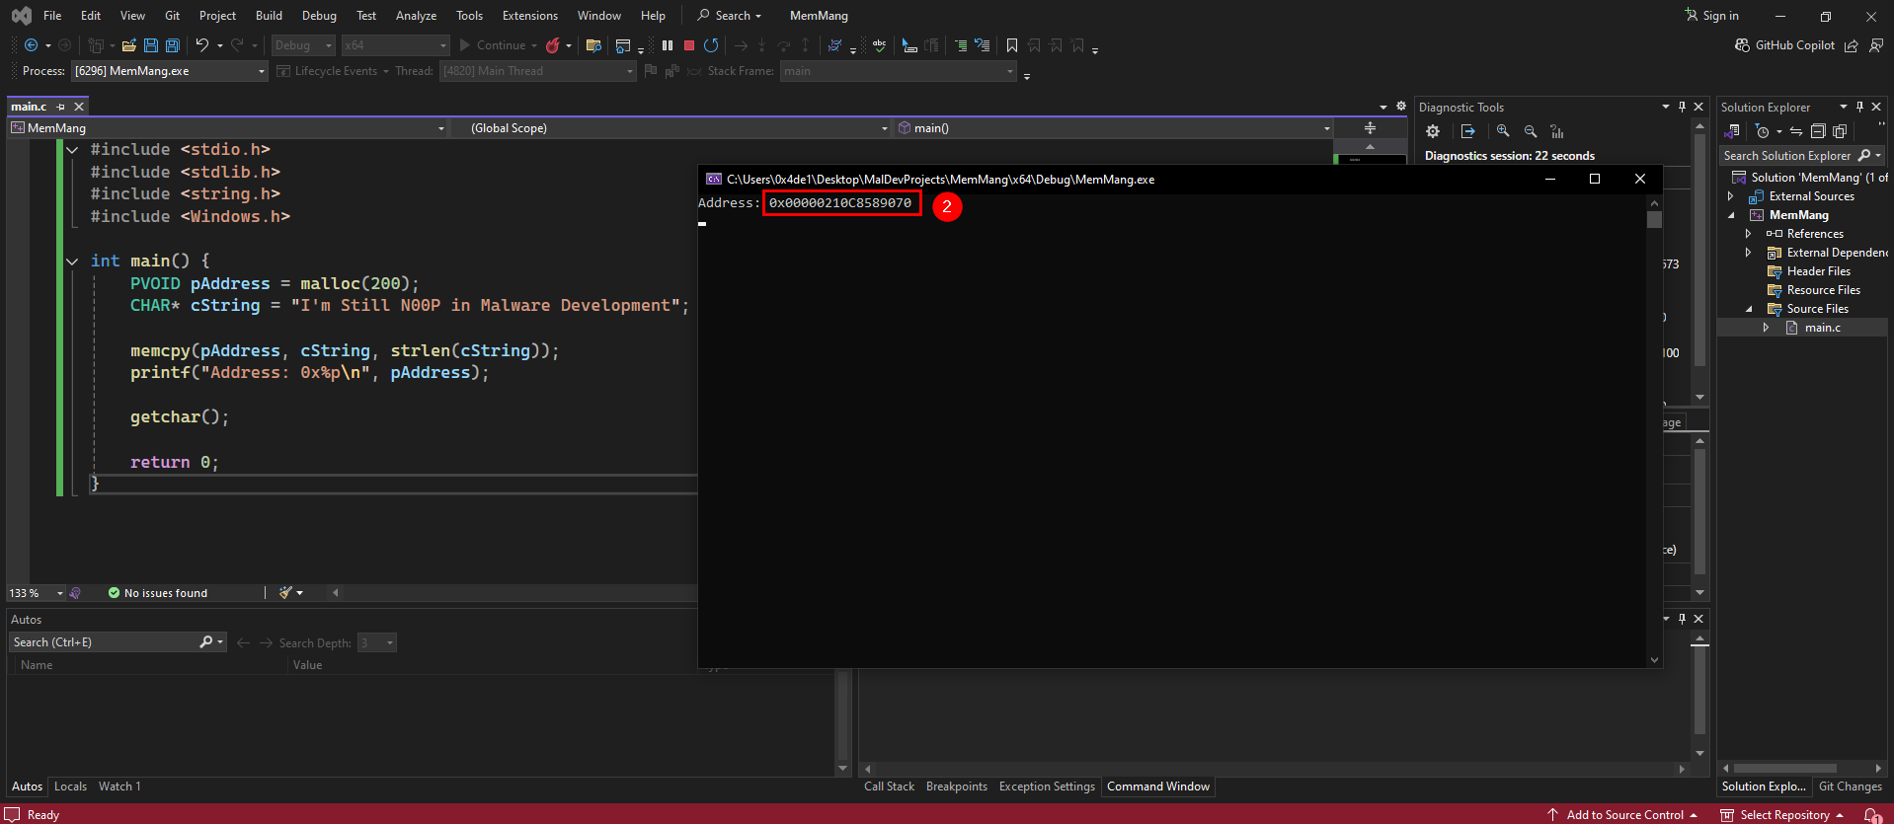
Task: Click the Diagnostic Tools Zoom Out magnifier
Action: [1531, 131]
